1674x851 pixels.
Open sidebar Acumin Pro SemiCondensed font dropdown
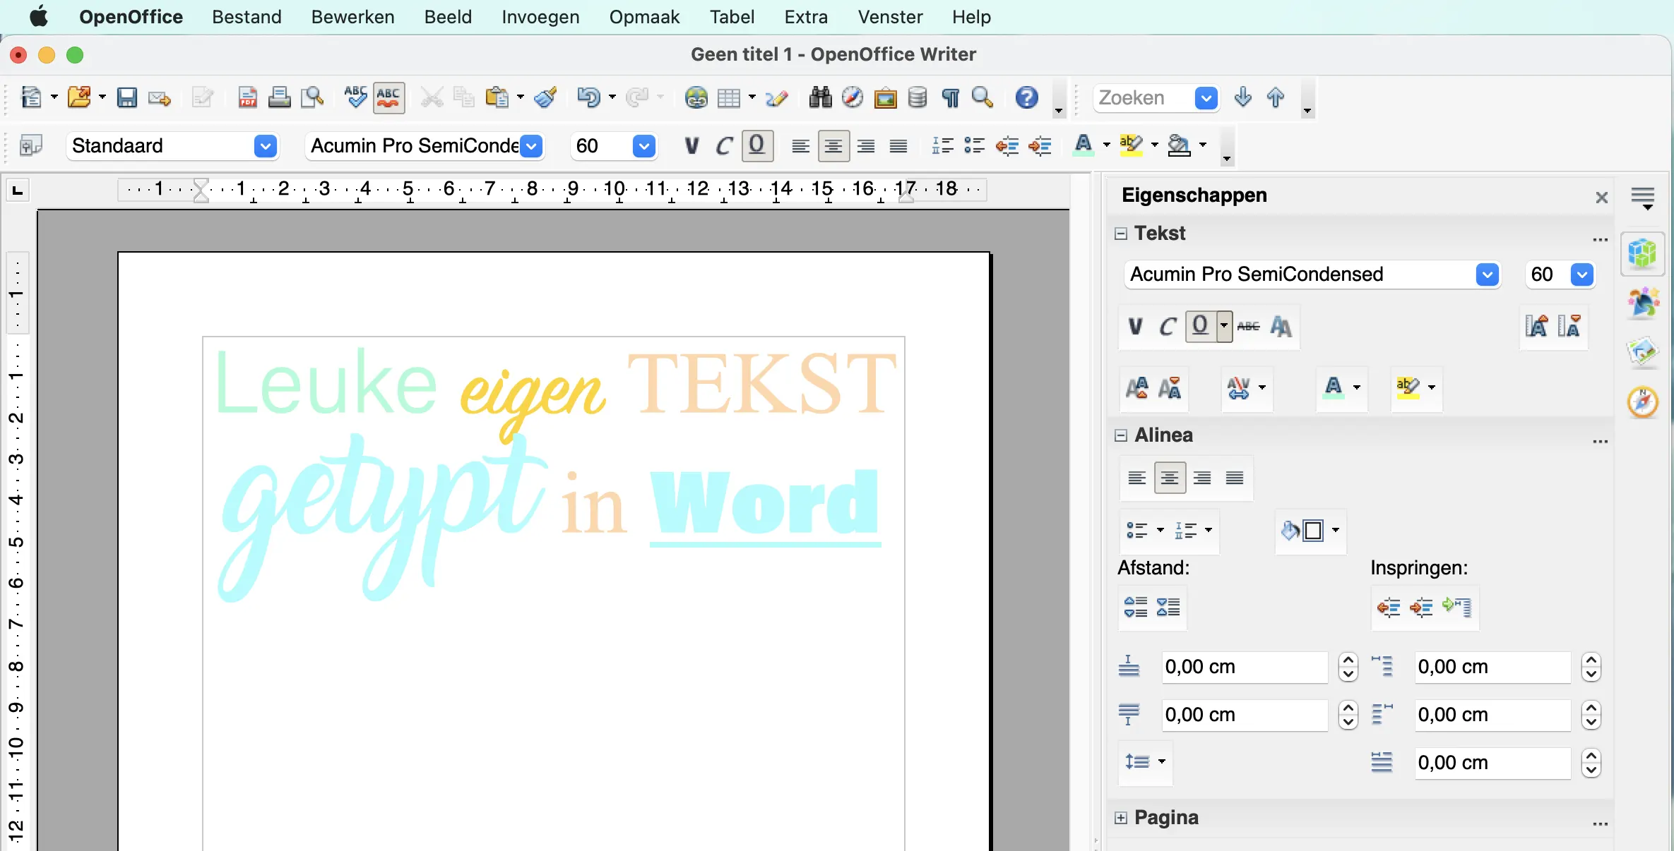click(x=1487, y=274)
